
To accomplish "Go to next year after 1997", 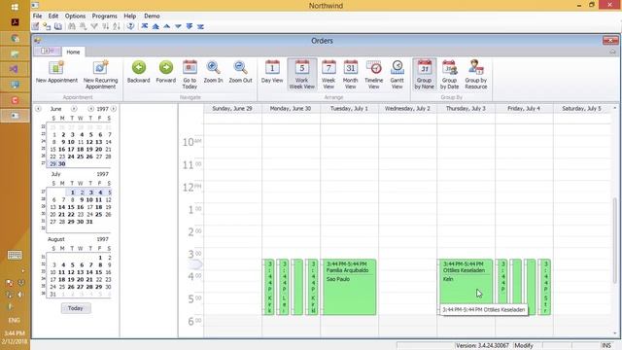I will click(114, 109).
